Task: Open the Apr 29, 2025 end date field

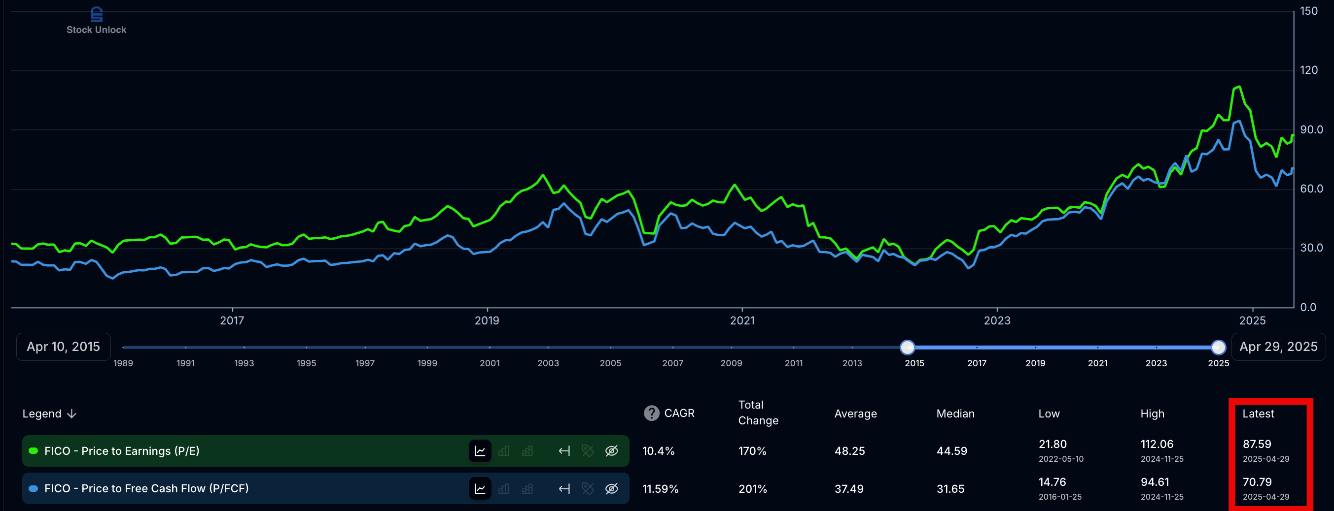Action: [1278, 347]
